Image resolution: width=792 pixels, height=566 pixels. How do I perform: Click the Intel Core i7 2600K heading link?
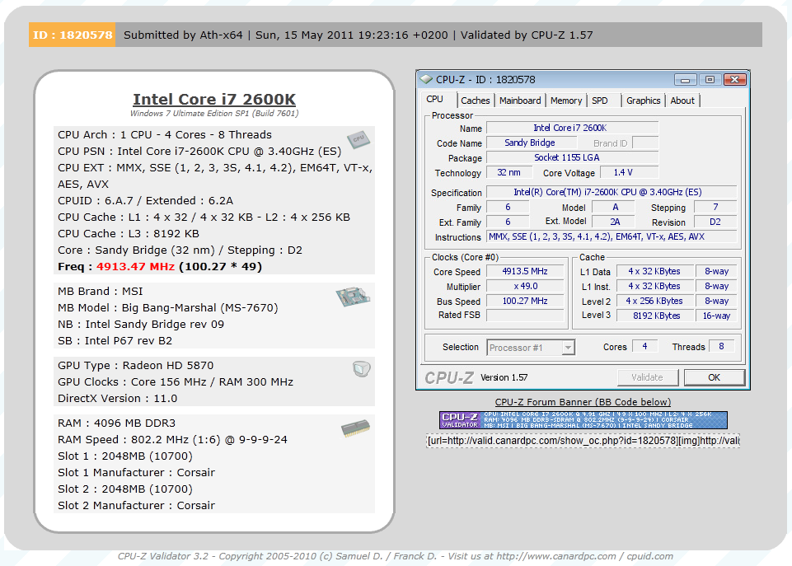point(214,99)
